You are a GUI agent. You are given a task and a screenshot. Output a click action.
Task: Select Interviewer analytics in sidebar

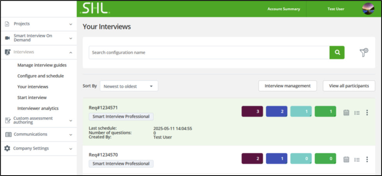point(38,108)
